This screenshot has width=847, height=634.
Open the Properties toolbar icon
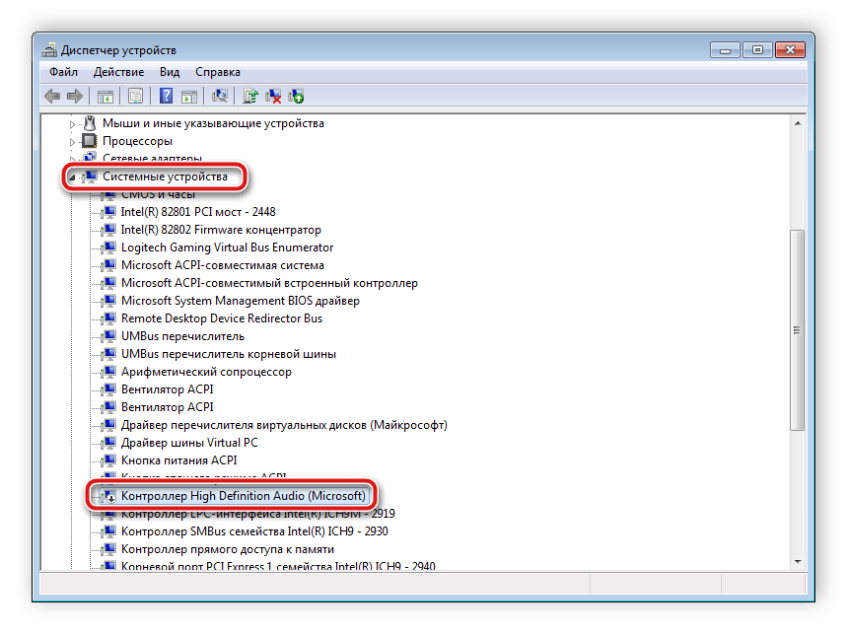(135, 96)
